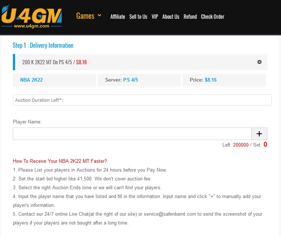Screen dimensions: 281x237
Task: Navigate to the Refund page
Action: click(190, 17)
